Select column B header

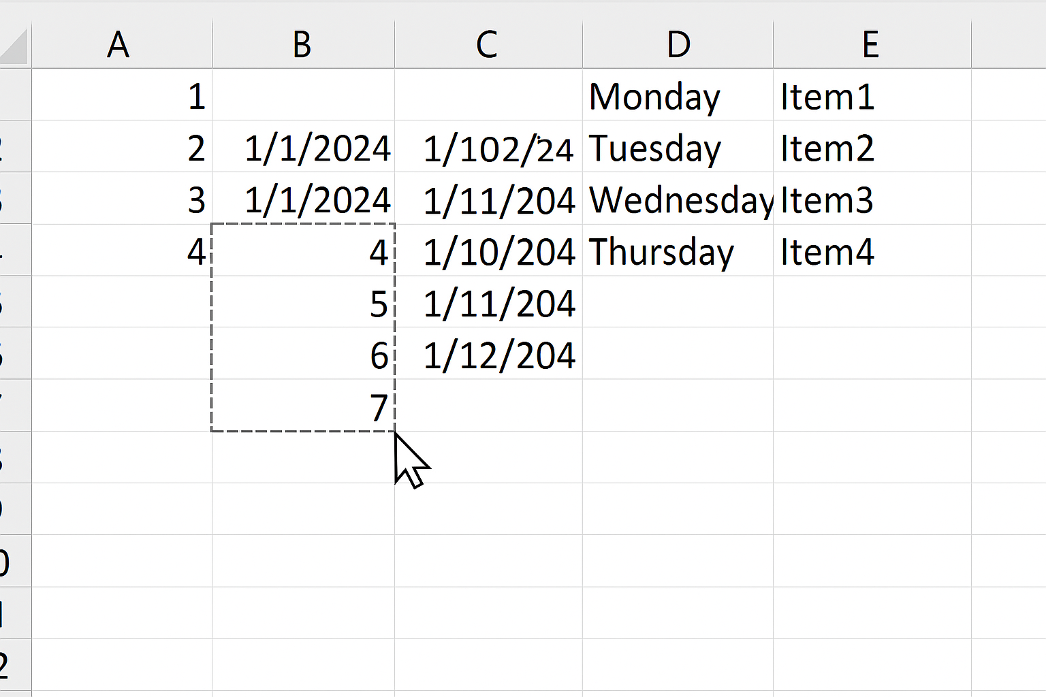[x=303, y=45]
